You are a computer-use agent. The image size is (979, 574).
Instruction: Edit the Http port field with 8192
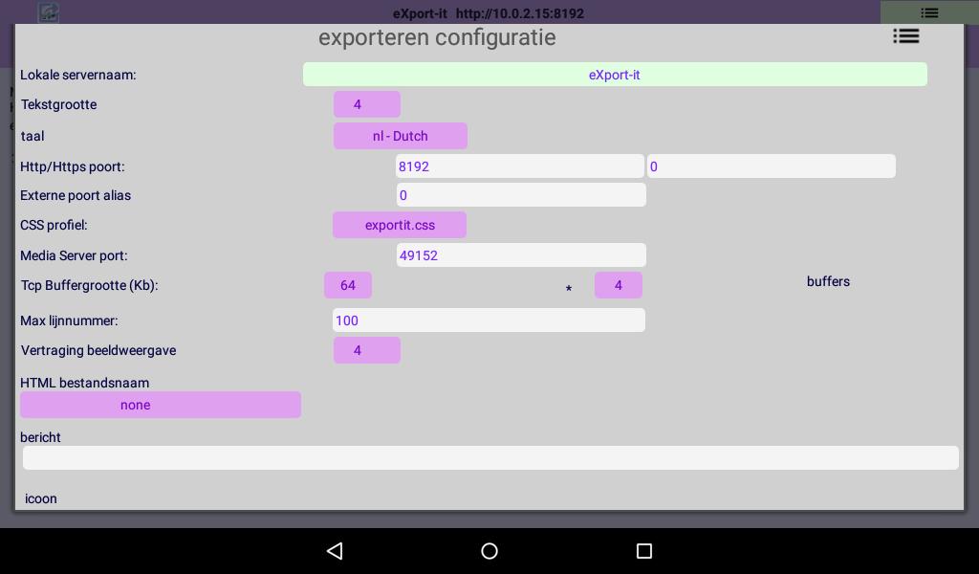click(519, 166)
